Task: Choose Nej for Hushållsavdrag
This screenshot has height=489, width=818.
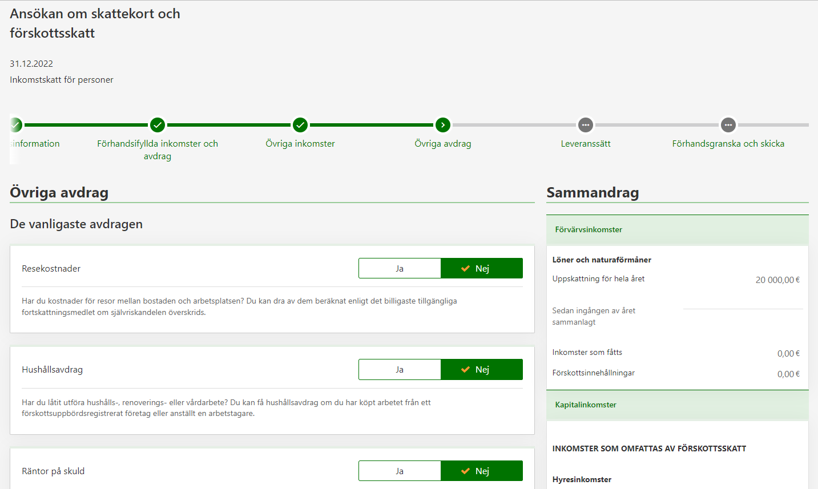Action: click(482, 370)
